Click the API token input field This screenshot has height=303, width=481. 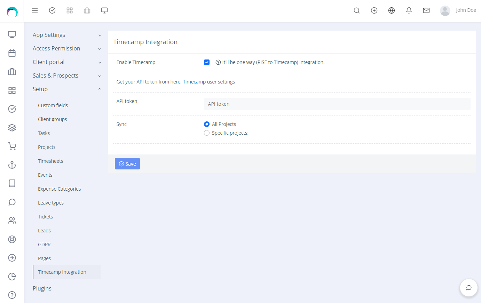[337, 104]
